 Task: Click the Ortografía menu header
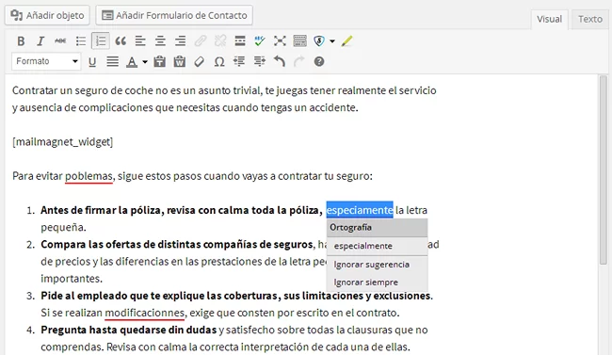[x=377, y=227]
